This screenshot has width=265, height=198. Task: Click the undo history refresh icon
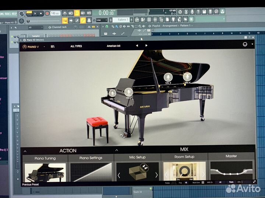point(180,12)
